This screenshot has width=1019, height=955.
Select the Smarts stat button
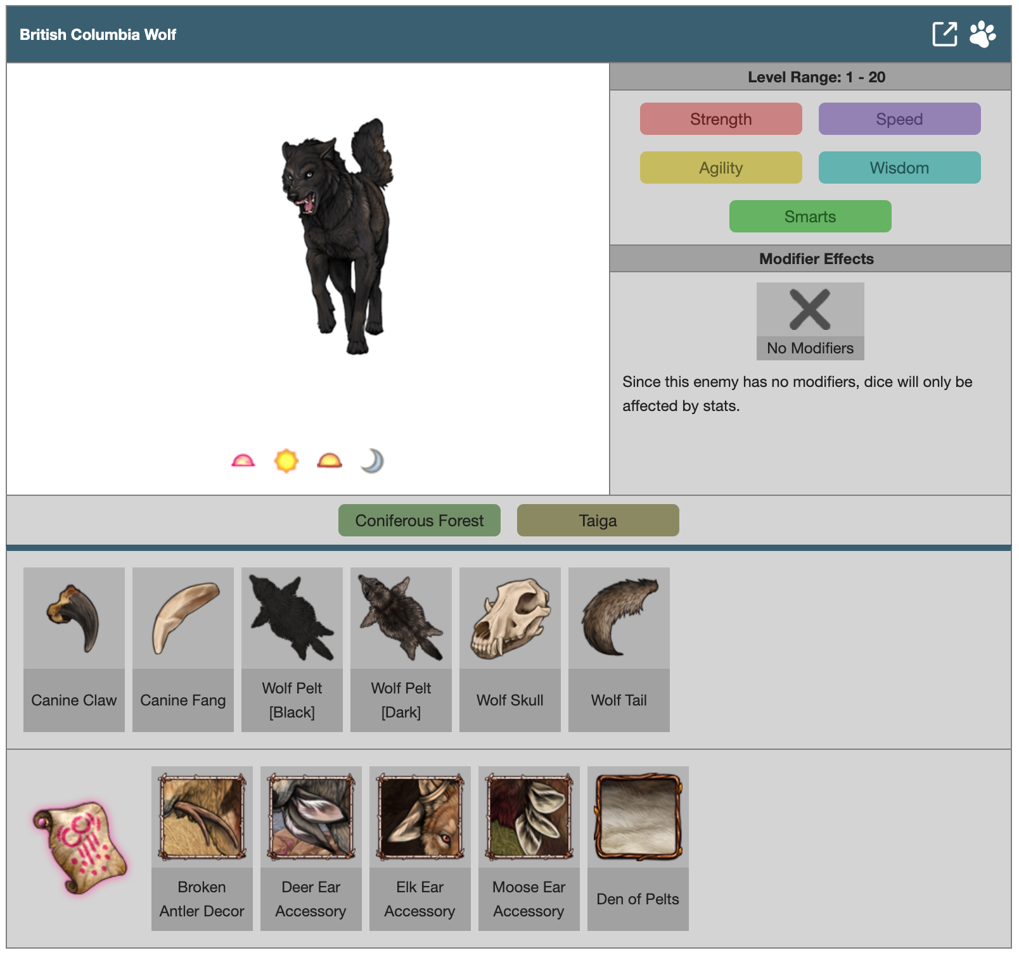tap(810, 217)
